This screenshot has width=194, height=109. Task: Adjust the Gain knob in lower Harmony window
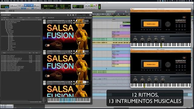click(135, 80)
